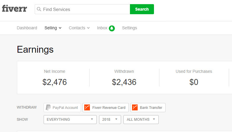Screen dimensions: 232x132
Task: Open the Settings menu item
Action: click(129, 28)
